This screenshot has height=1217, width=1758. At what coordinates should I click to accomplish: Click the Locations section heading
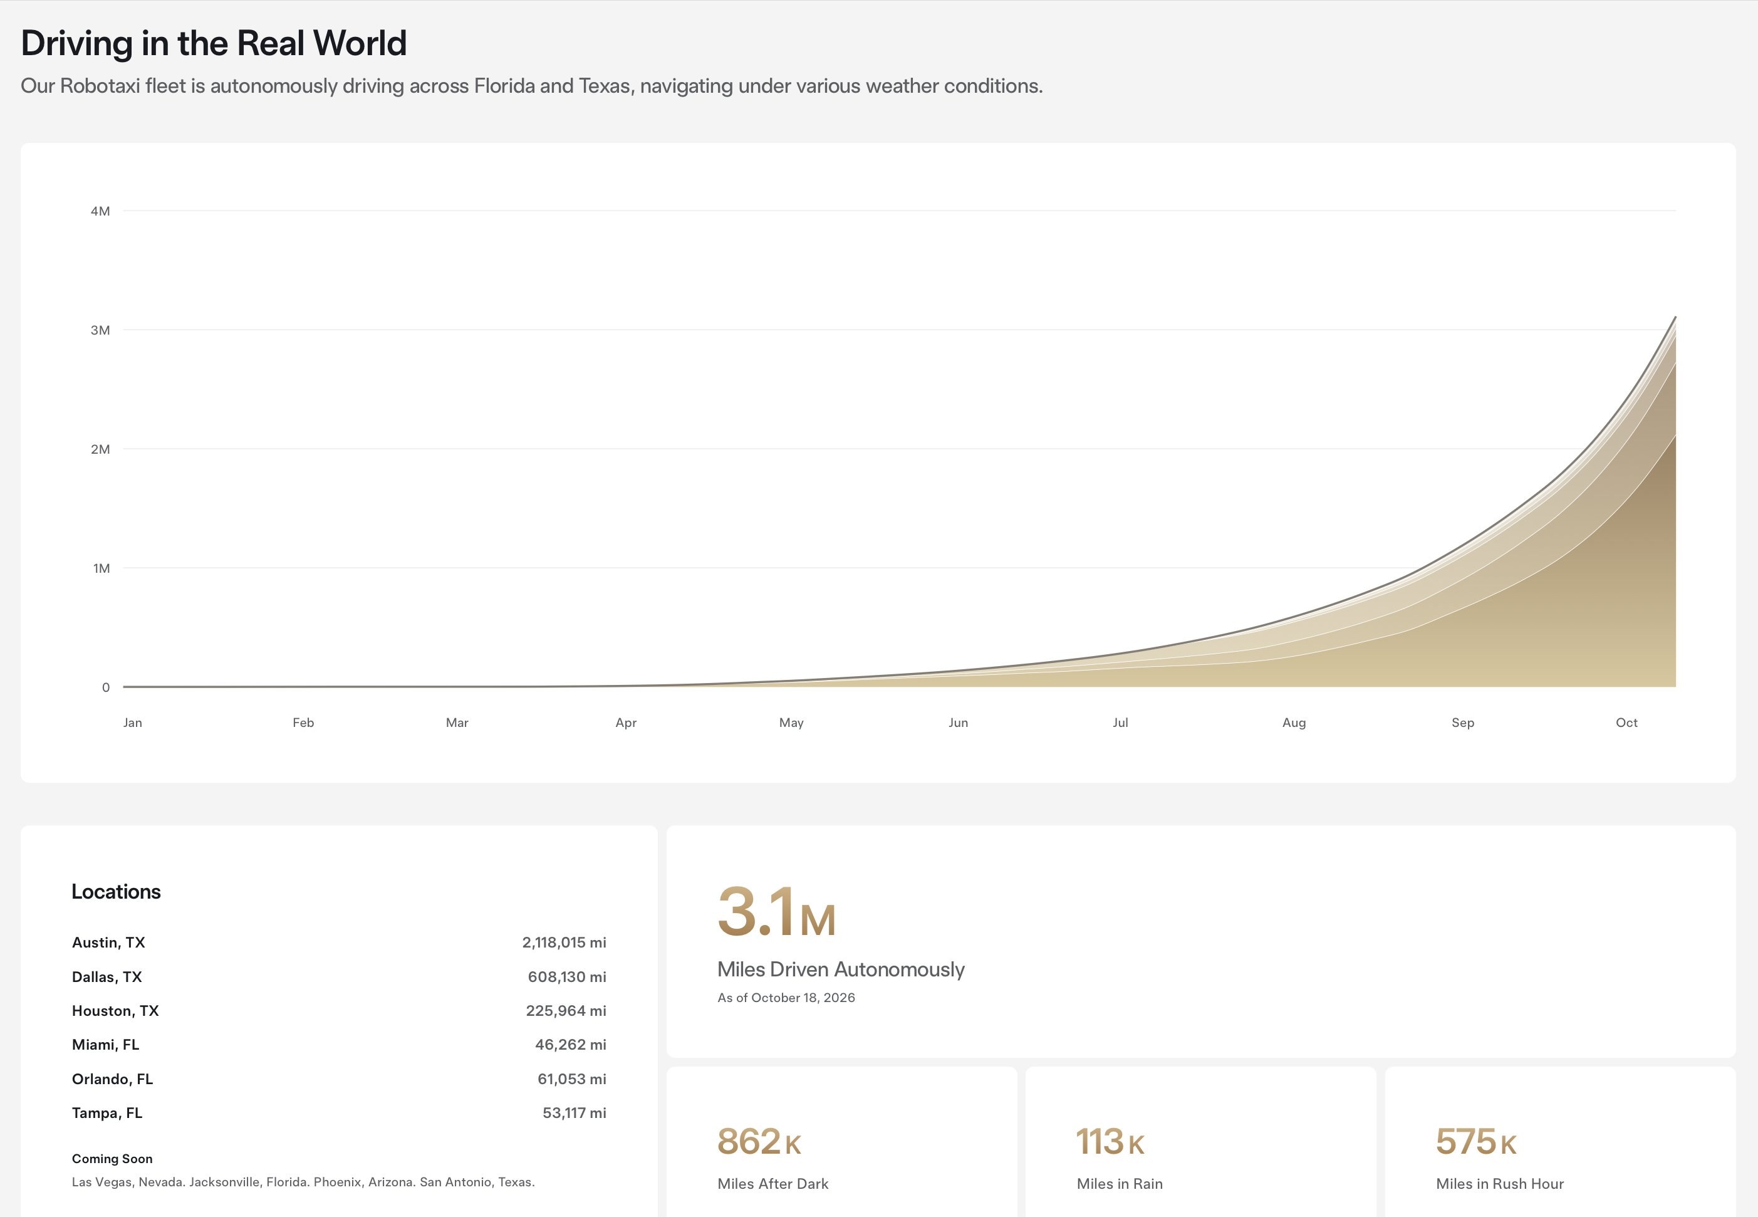(x=116, y=891)
